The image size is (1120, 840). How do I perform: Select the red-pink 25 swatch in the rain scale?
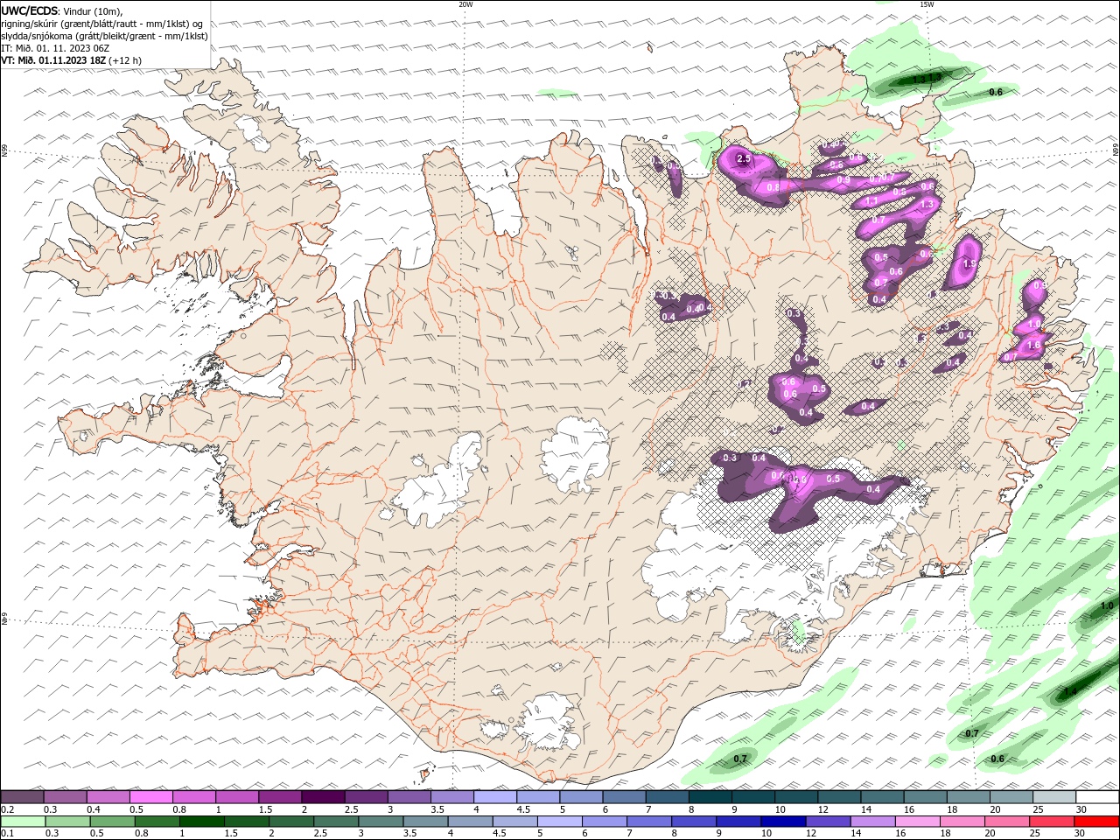(x=1052, y=822)
